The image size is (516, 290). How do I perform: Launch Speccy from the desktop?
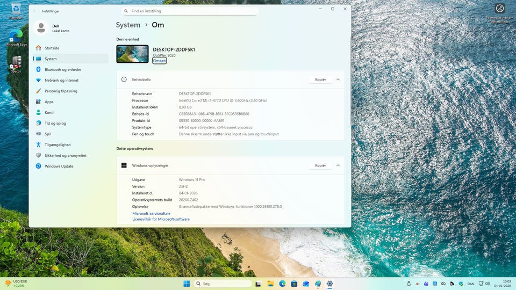[x=16, y=63]
